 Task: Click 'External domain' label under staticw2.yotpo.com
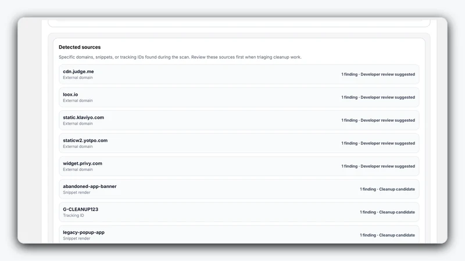tap(78, 147)
